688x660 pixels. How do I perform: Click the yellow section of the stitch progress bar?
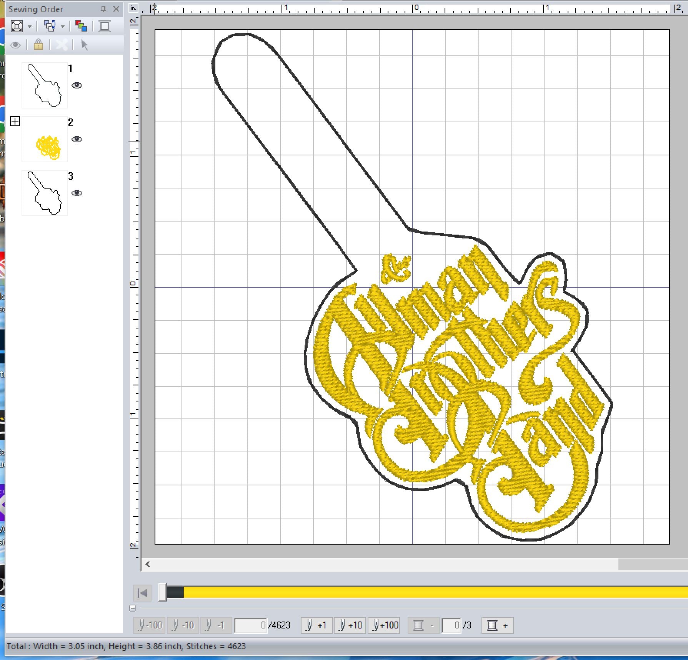[435, 592]
